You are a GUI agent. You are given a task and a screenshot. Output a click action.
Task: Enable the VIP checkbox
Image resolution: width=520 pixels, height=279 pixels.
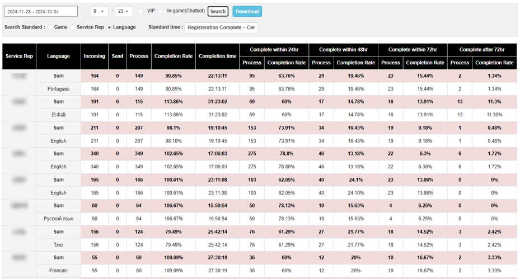point(140,11)
